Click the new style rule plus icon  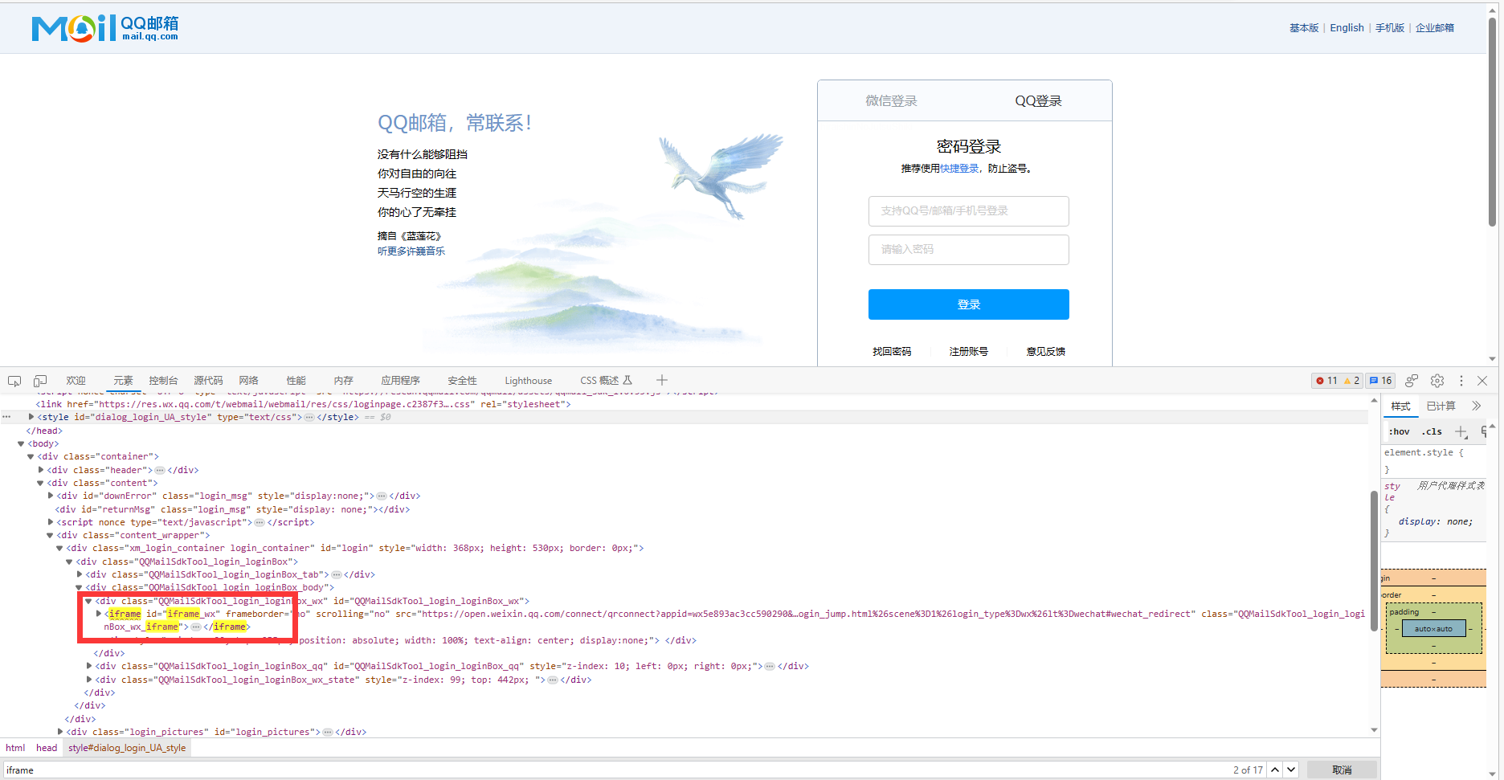[x=1461, y=432]
